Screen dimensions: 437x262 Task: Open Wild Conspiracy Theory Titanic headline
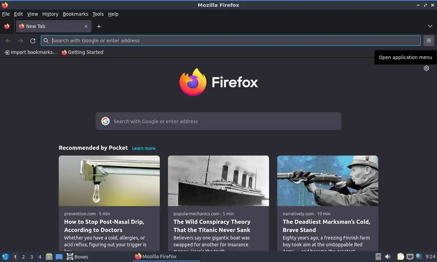click(x=212, y=226)
